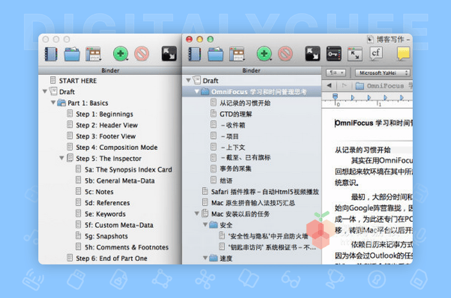
Task: Click Layout icon in left window toolbar
Action: click(x=93, y=54)
